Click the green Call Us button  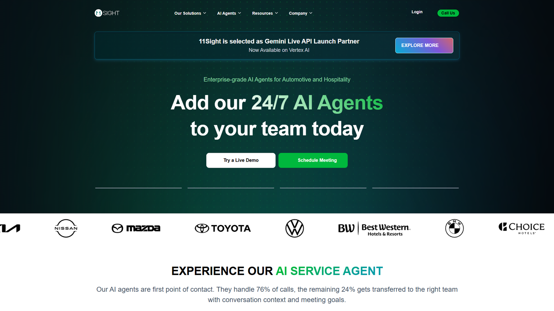pos(448,13)
